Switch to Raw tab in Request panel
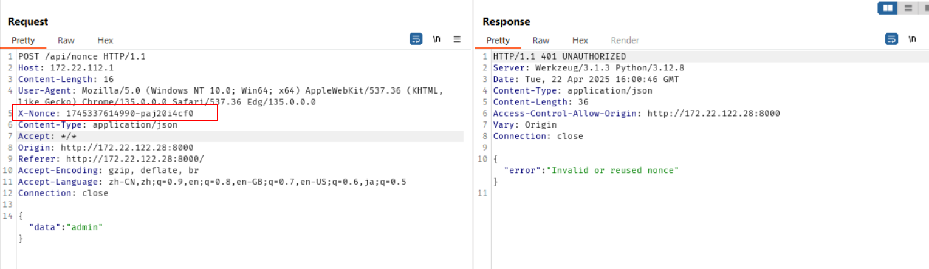 66,40
